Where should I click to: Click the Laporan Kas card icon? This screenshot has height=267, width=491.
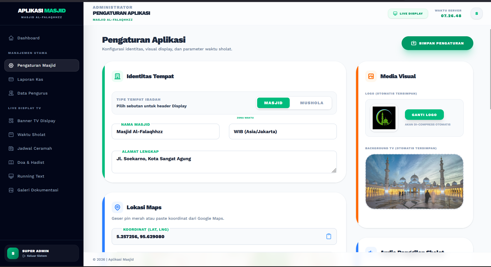click(x=11, y=79)
